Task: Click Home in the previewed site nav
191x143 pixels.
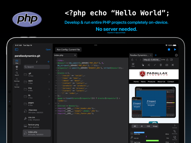Action: 136,82
